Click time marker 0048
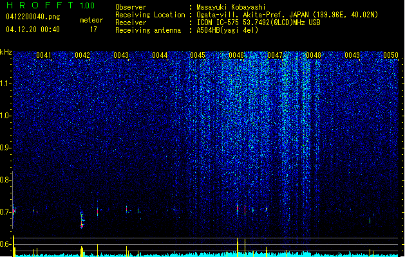Image resolution: width=405 pixels, height=257 pixels. (314, 55)
